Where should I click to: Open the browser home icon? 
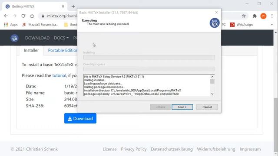click(x=32, y=16)
